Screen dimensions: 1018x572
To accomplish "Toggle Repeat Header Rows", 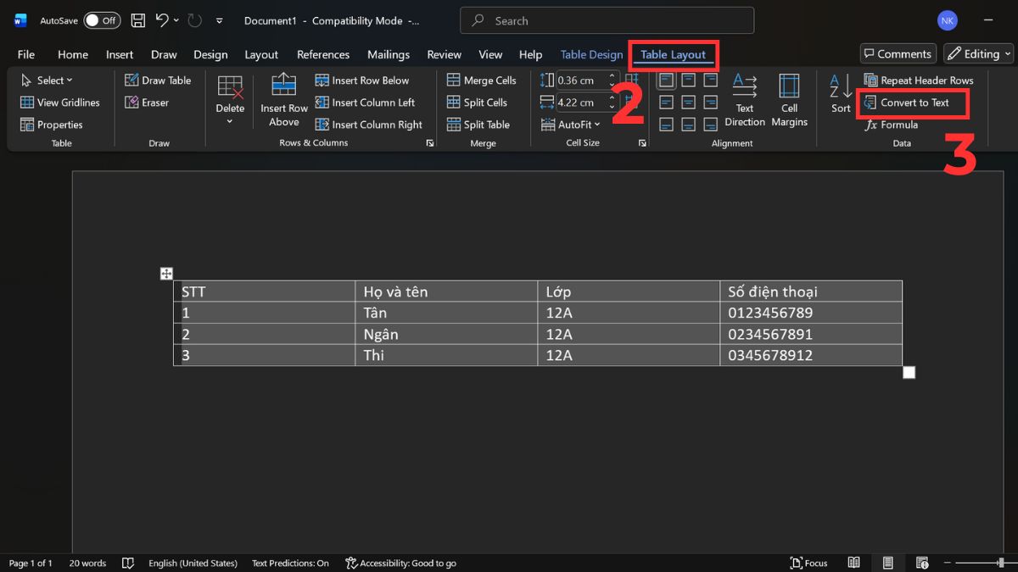I will [x=918, y=81].
